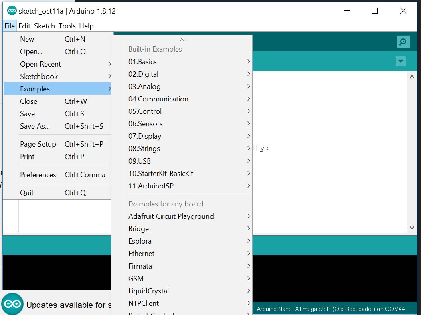Open the Sketchbook submenu

tap(39, 77)
